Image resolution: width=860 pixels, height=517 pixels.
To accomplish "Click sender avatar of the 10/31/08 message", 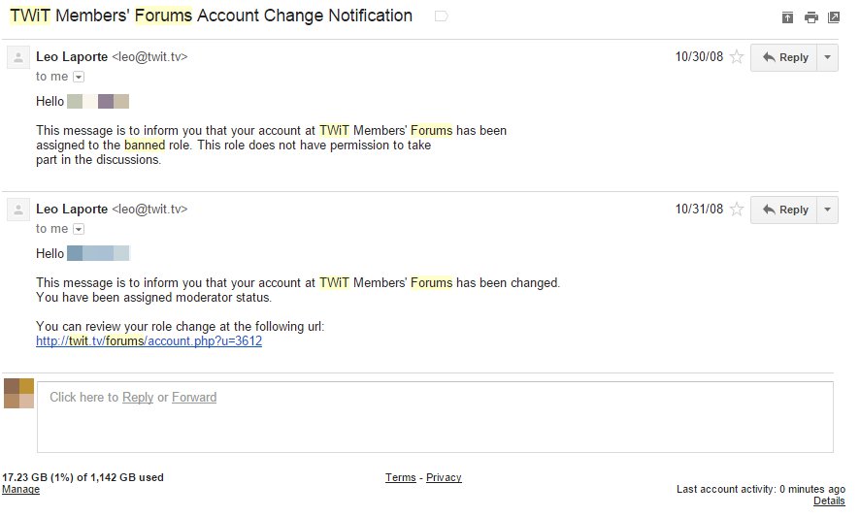I will tap(18, 210).
